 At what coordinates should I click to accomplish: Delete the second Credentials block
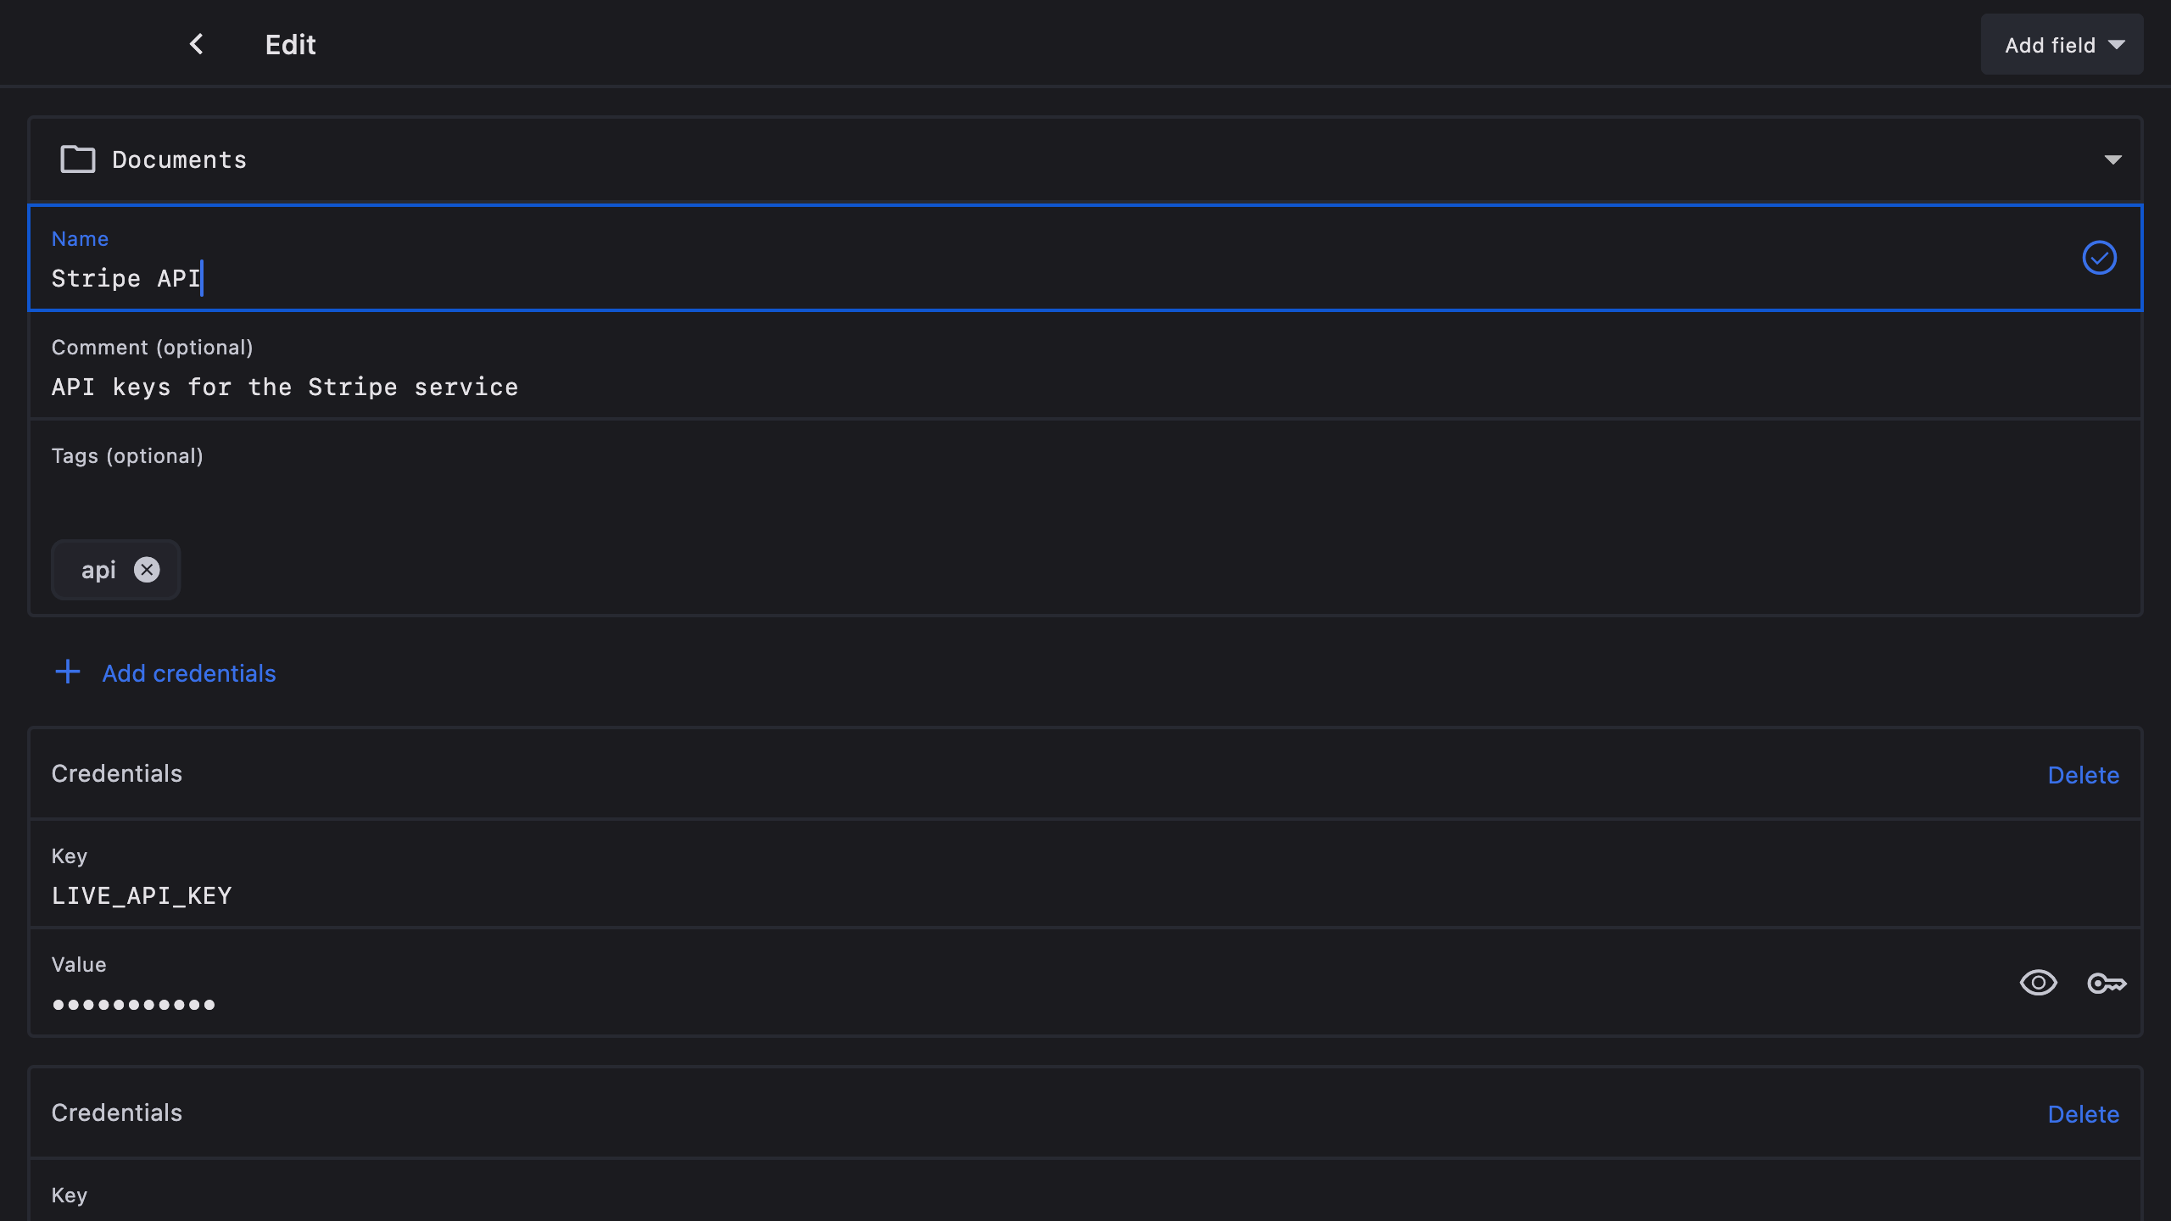pyautogui.click(x=2083, y=1114)
